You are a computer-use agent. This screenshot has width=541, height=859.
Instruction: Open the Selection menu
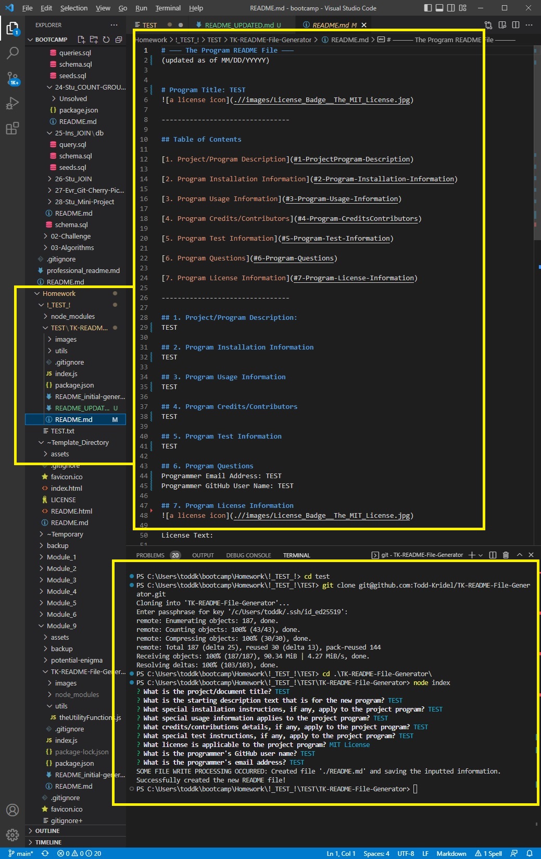coord(74,8)
